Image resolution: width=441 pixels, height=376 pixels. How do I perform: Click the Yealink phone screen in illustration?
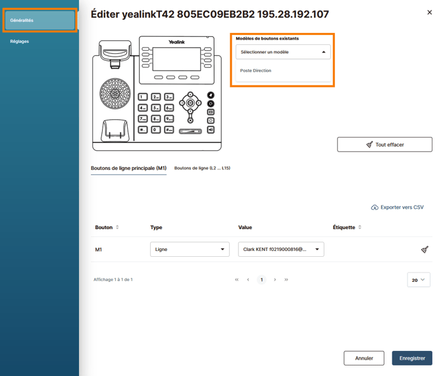tap(176, 59)
